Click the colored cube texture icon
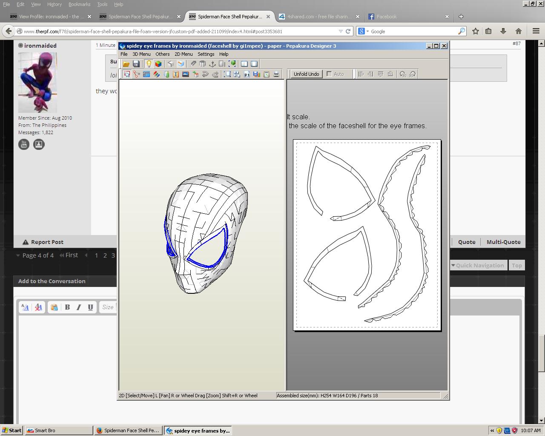This screenshot has height=436, width=545. click(x=158, y=64)
